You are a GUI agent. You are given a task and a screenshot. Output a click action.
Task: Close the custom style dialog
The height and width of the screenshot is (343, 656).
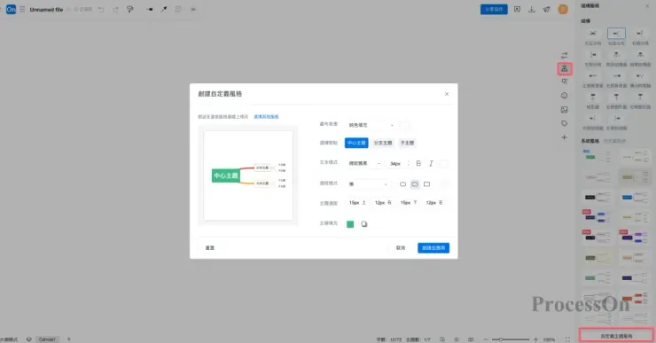(447, 94)
